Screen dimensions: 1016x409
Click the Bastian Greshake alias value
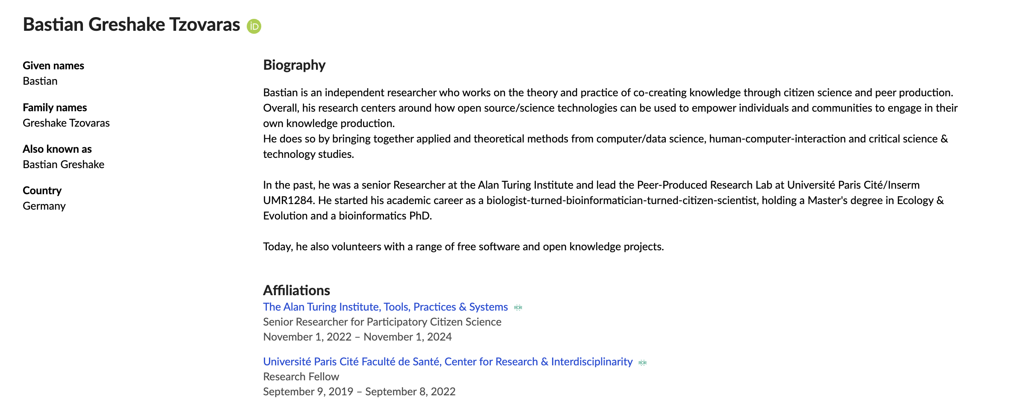coord(63,164)
